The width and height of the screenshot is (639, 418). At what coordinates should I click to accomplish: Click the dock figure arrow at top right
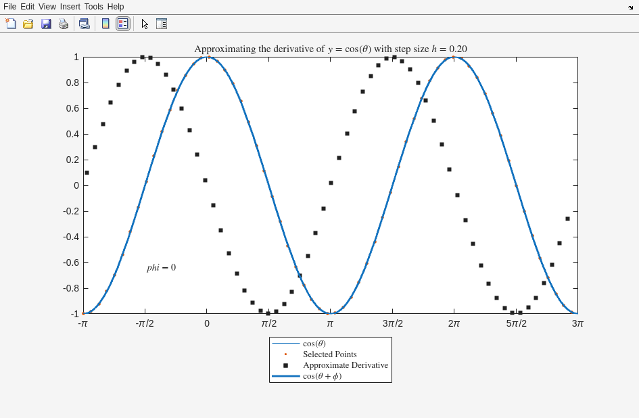[x=630, y=7]
